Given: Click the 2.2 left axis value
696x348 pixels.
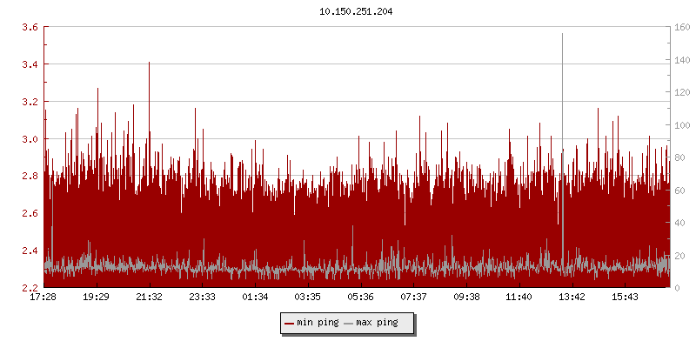Looking at the screenshot, I should tap(29, 288).
